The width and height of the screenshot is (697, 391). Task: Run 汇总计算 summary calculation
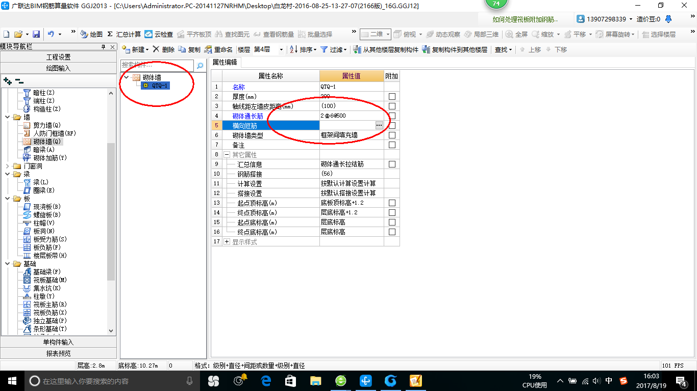point(124,34)
